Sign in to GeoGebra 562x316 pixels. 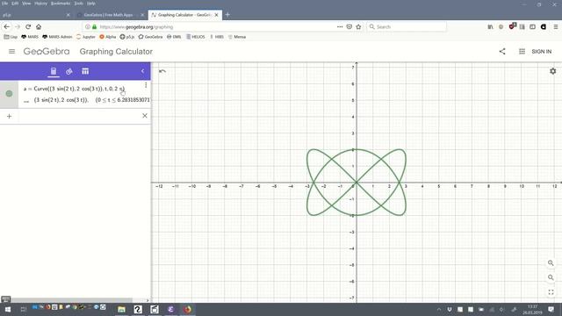542,52
